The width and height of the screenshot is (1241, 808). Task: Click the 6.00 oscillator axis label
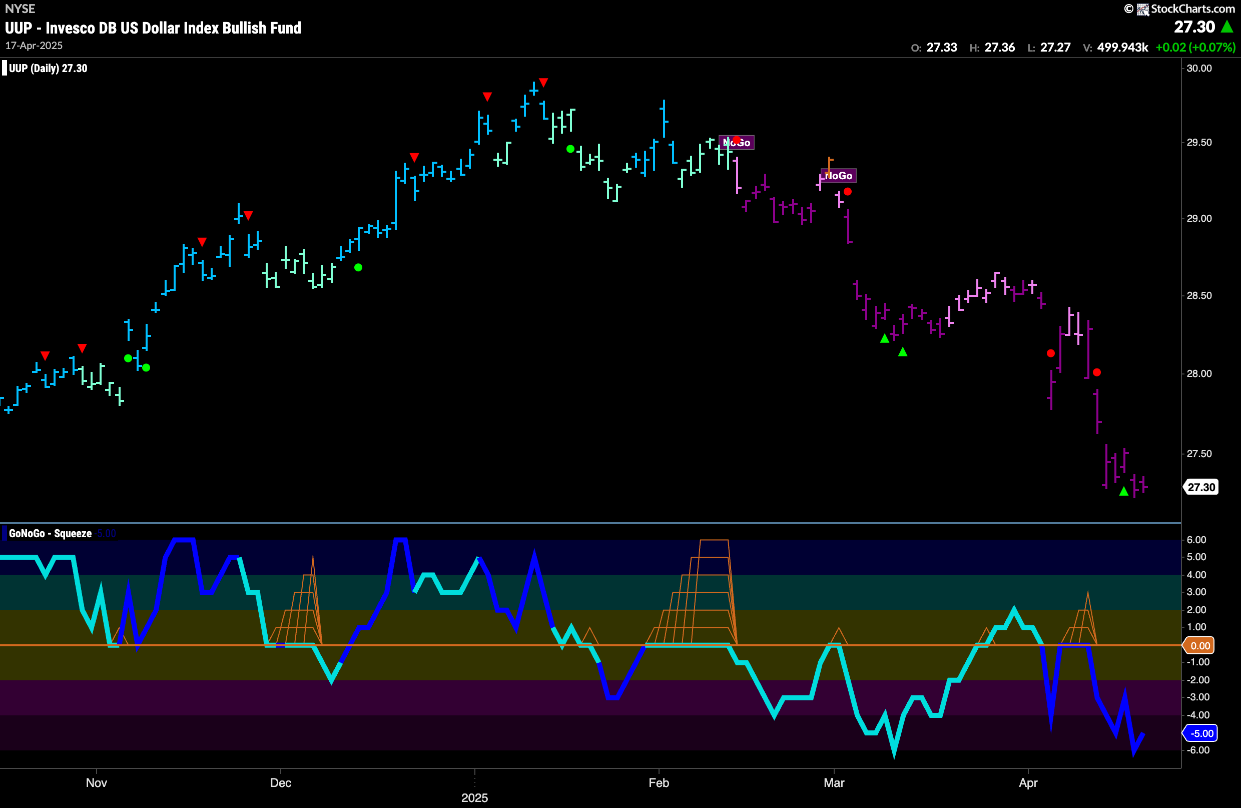pos(1196,540)
